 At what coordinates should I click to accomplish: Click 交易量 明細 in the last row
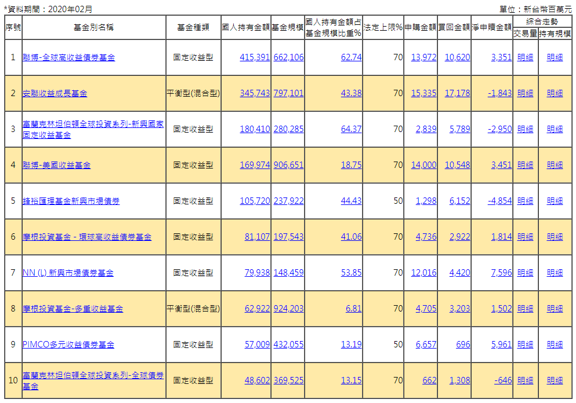click(525, 380)
